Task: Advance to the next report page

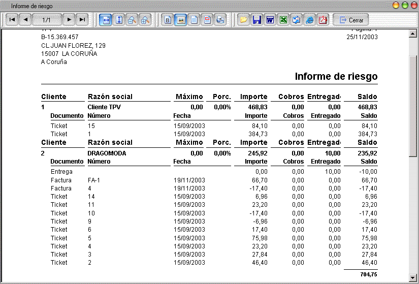Action: (69, 20)
